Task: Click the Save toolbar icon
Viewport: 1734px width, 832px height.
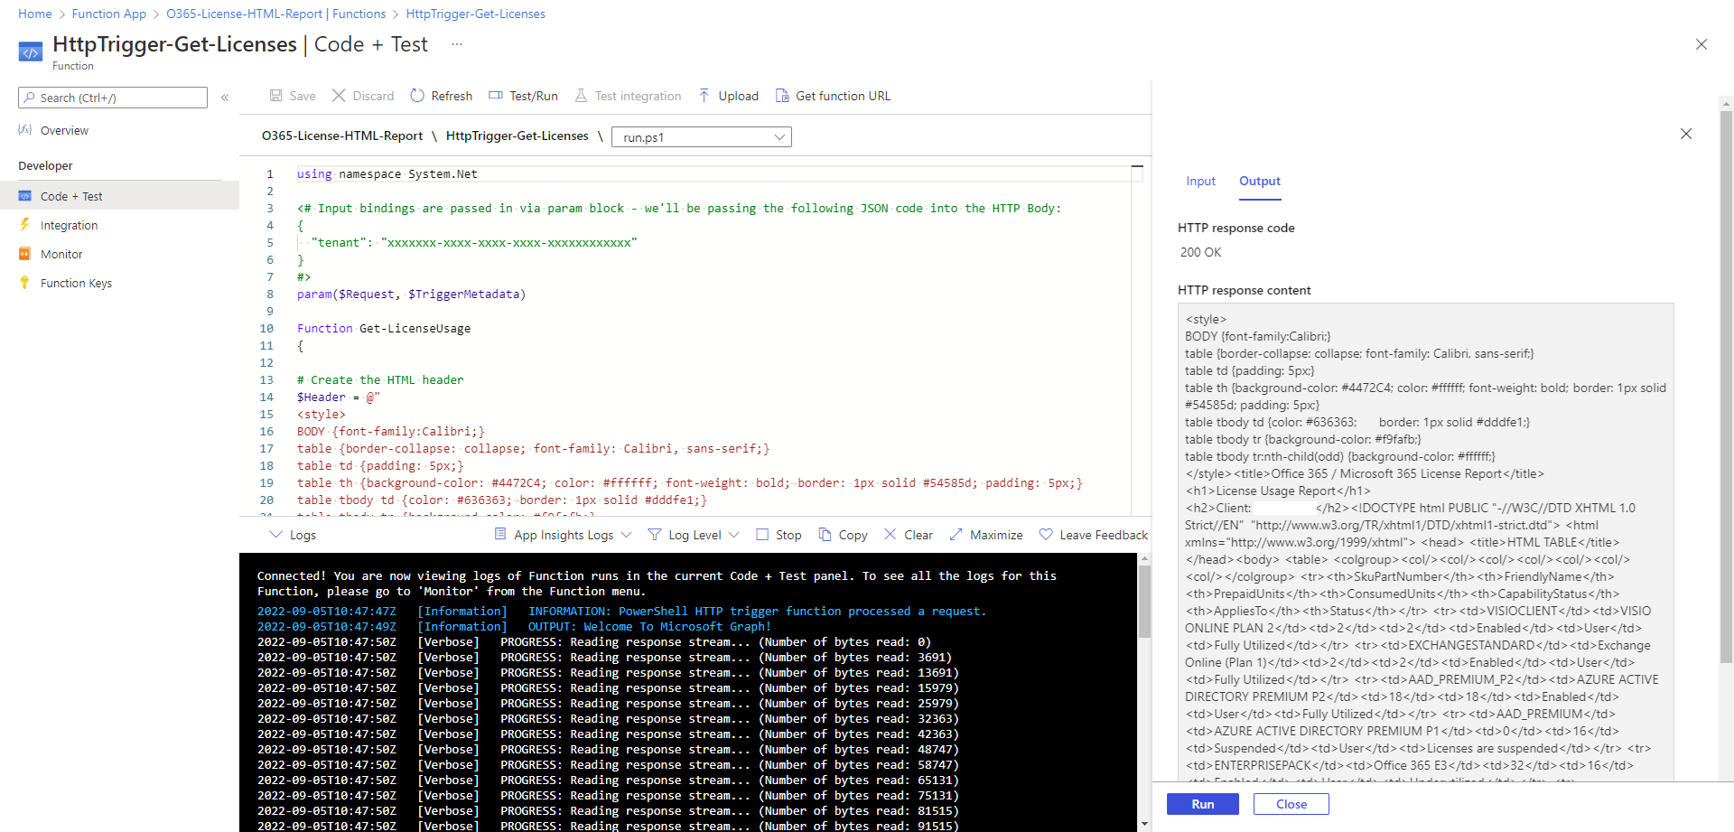Action: click(x=275, y=96)
